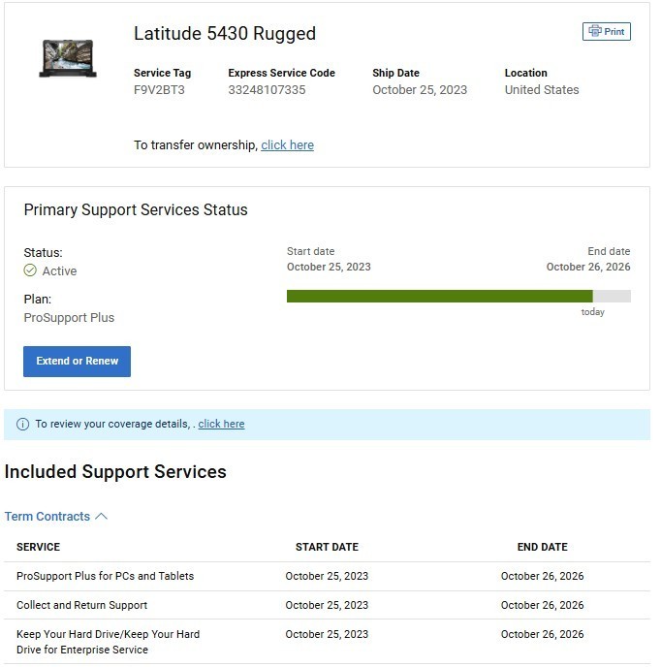661x667 pixels.
Task: Click the primary Start date October 25, 2023
Action: point(329,267)
